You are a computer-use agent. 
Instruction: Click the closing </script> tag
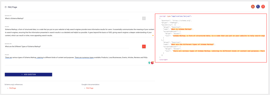coord(163,60)
